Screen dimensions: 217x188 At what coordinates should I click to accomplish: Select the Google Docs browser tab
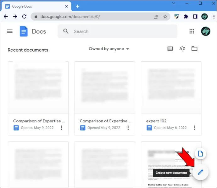point(36,6)
